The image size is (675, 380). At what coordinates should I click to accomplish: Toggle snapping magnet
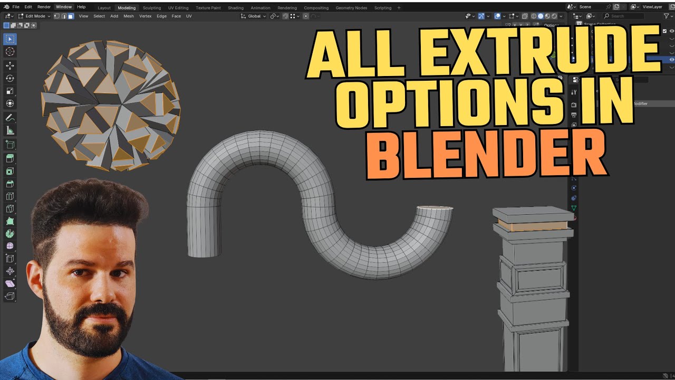[285, 16]
